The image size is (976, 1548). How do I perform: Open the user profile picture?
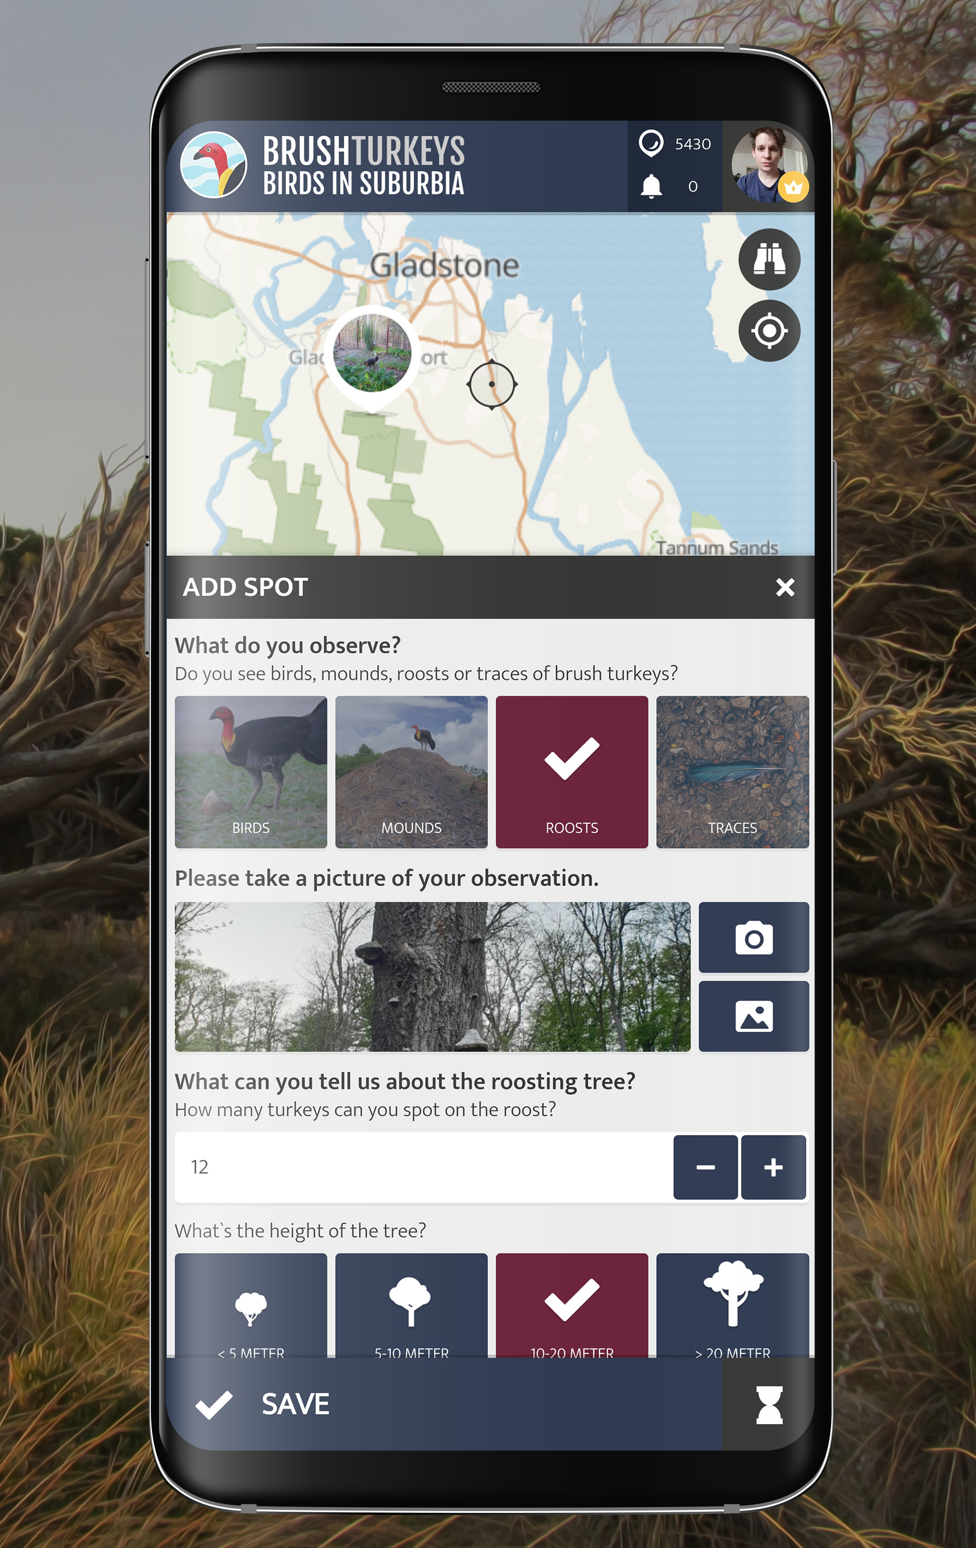coord(768,165)
